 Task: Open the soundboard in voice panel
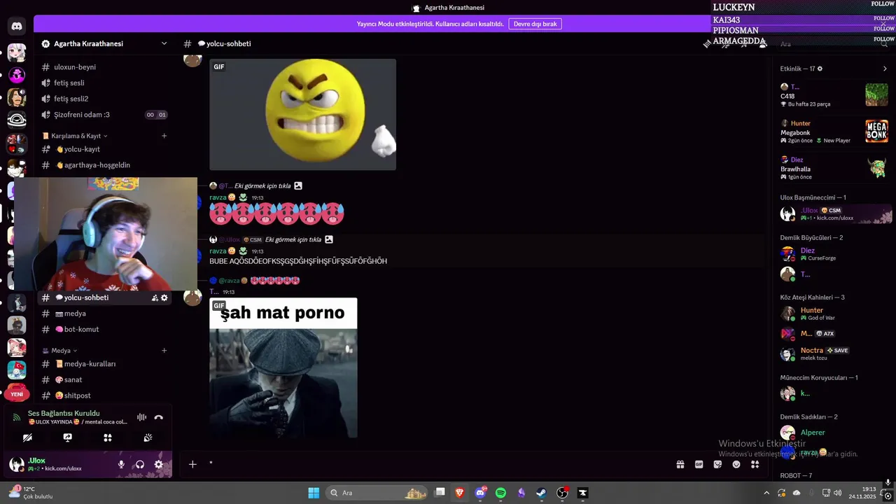click(x=148, y=437)
